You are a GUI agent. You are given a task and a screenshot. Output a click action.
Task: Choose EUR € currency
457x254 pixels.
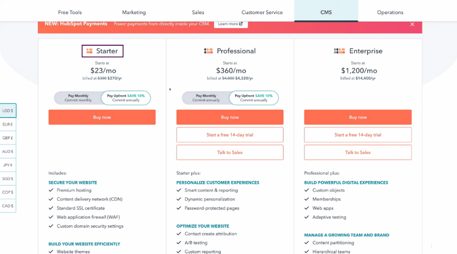(8, 124)
